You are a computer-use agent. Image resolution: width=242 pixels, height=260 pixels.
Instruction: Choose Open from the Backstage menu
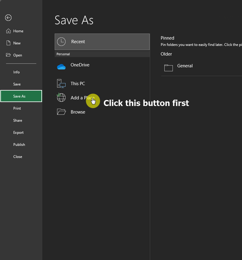tap(21, 55)
